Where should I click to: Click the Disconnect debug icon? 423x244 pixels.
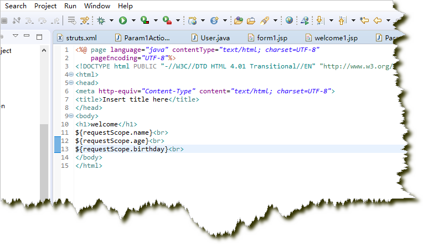(x=17, y=20)
